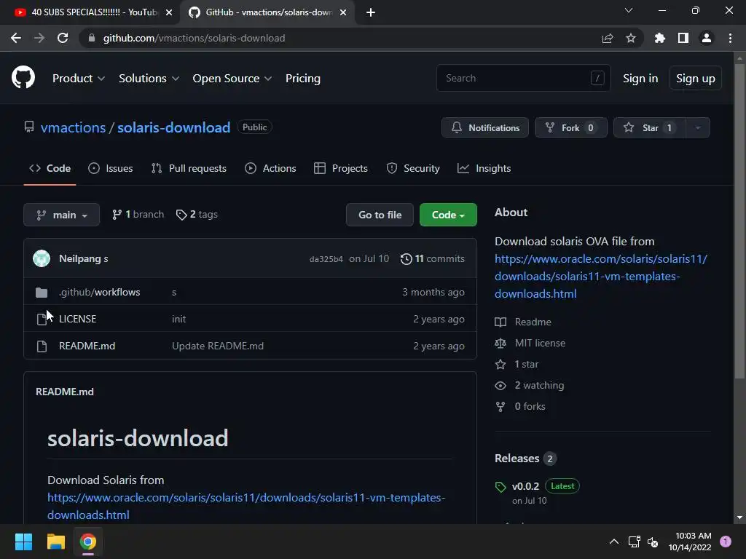Open the solaris-download repository link

click(173, 127)
